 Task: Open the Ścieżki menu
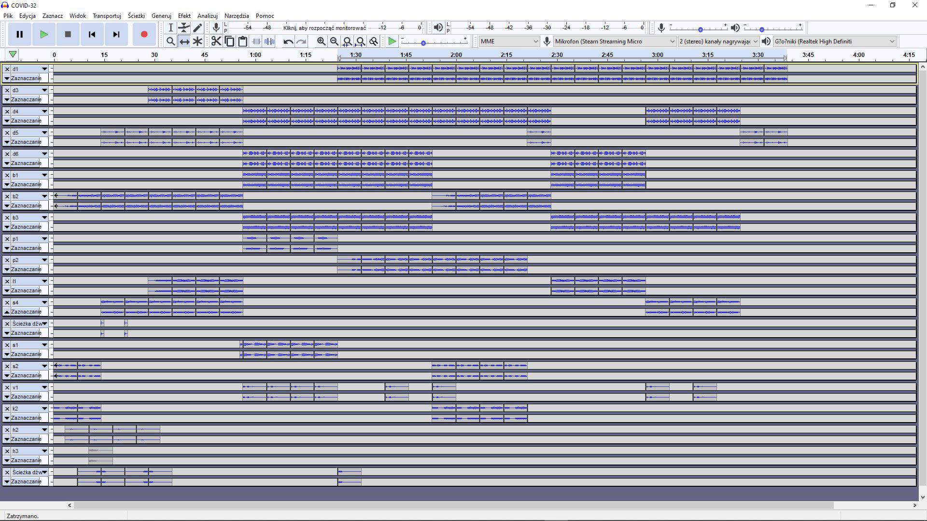136,16
